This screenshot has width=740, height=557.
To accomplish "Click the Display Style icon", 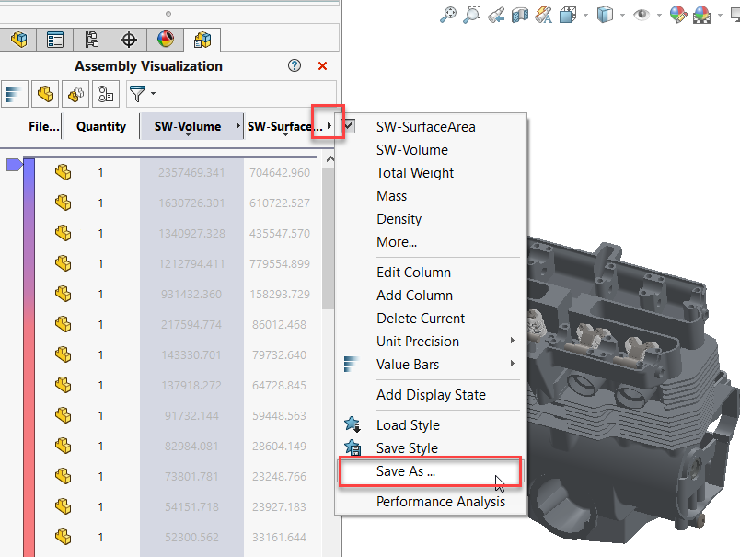I will [605, 15].
